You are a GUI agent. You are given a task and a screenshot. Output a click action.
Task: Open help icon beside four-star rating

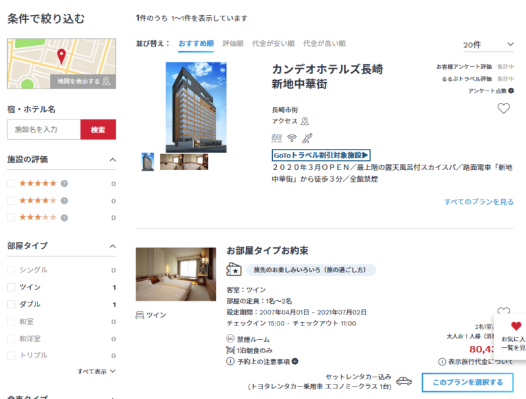(x=64, y=201)
